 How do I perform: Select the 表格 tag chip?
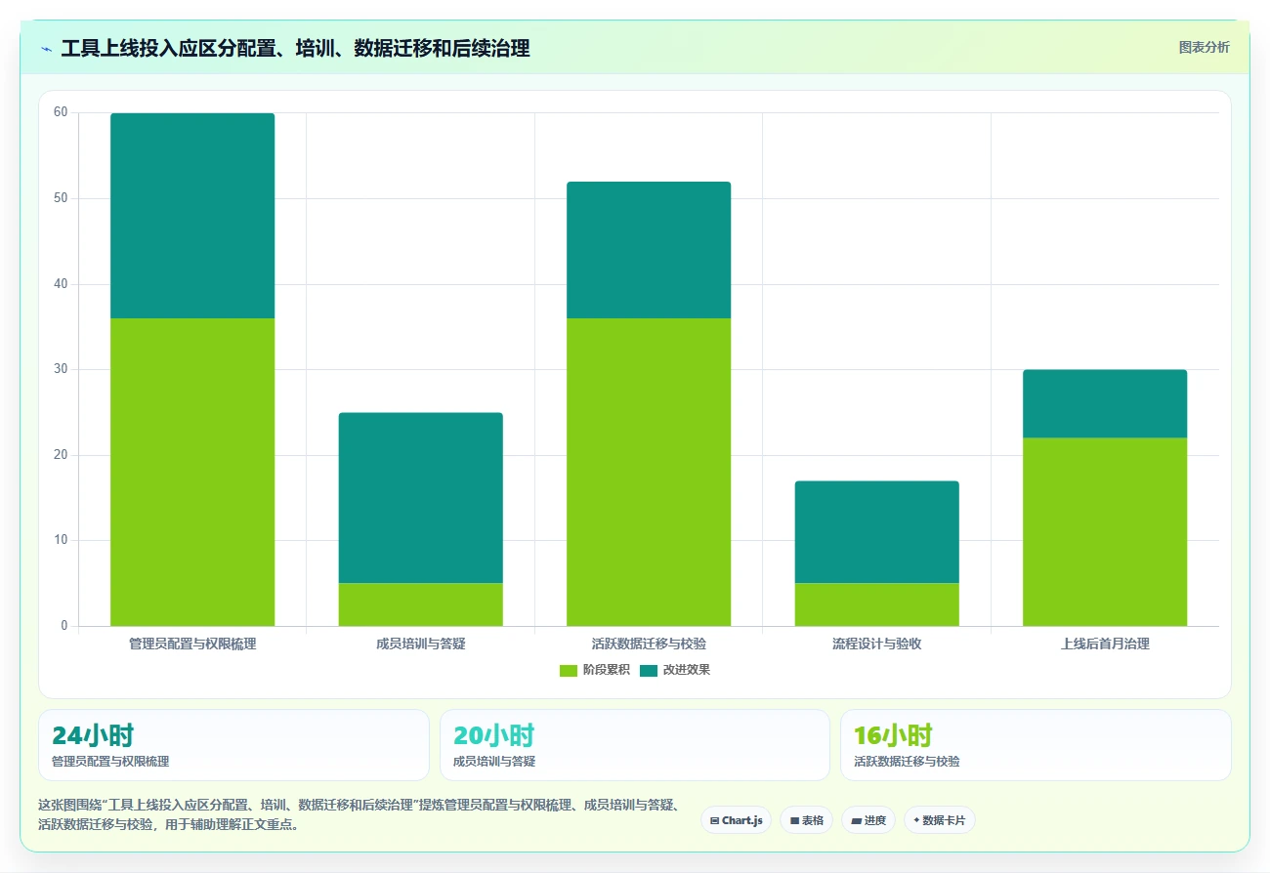point(806,820)
